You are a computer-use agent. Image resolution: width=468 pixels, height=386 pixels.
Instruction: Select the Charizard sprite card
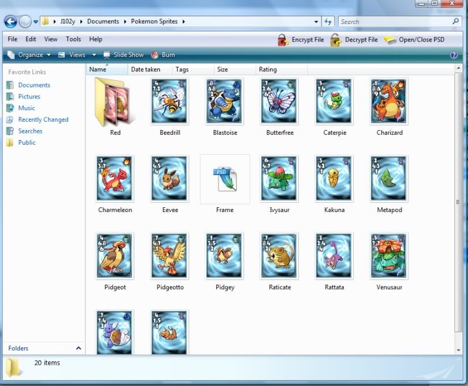click(389, 101)
